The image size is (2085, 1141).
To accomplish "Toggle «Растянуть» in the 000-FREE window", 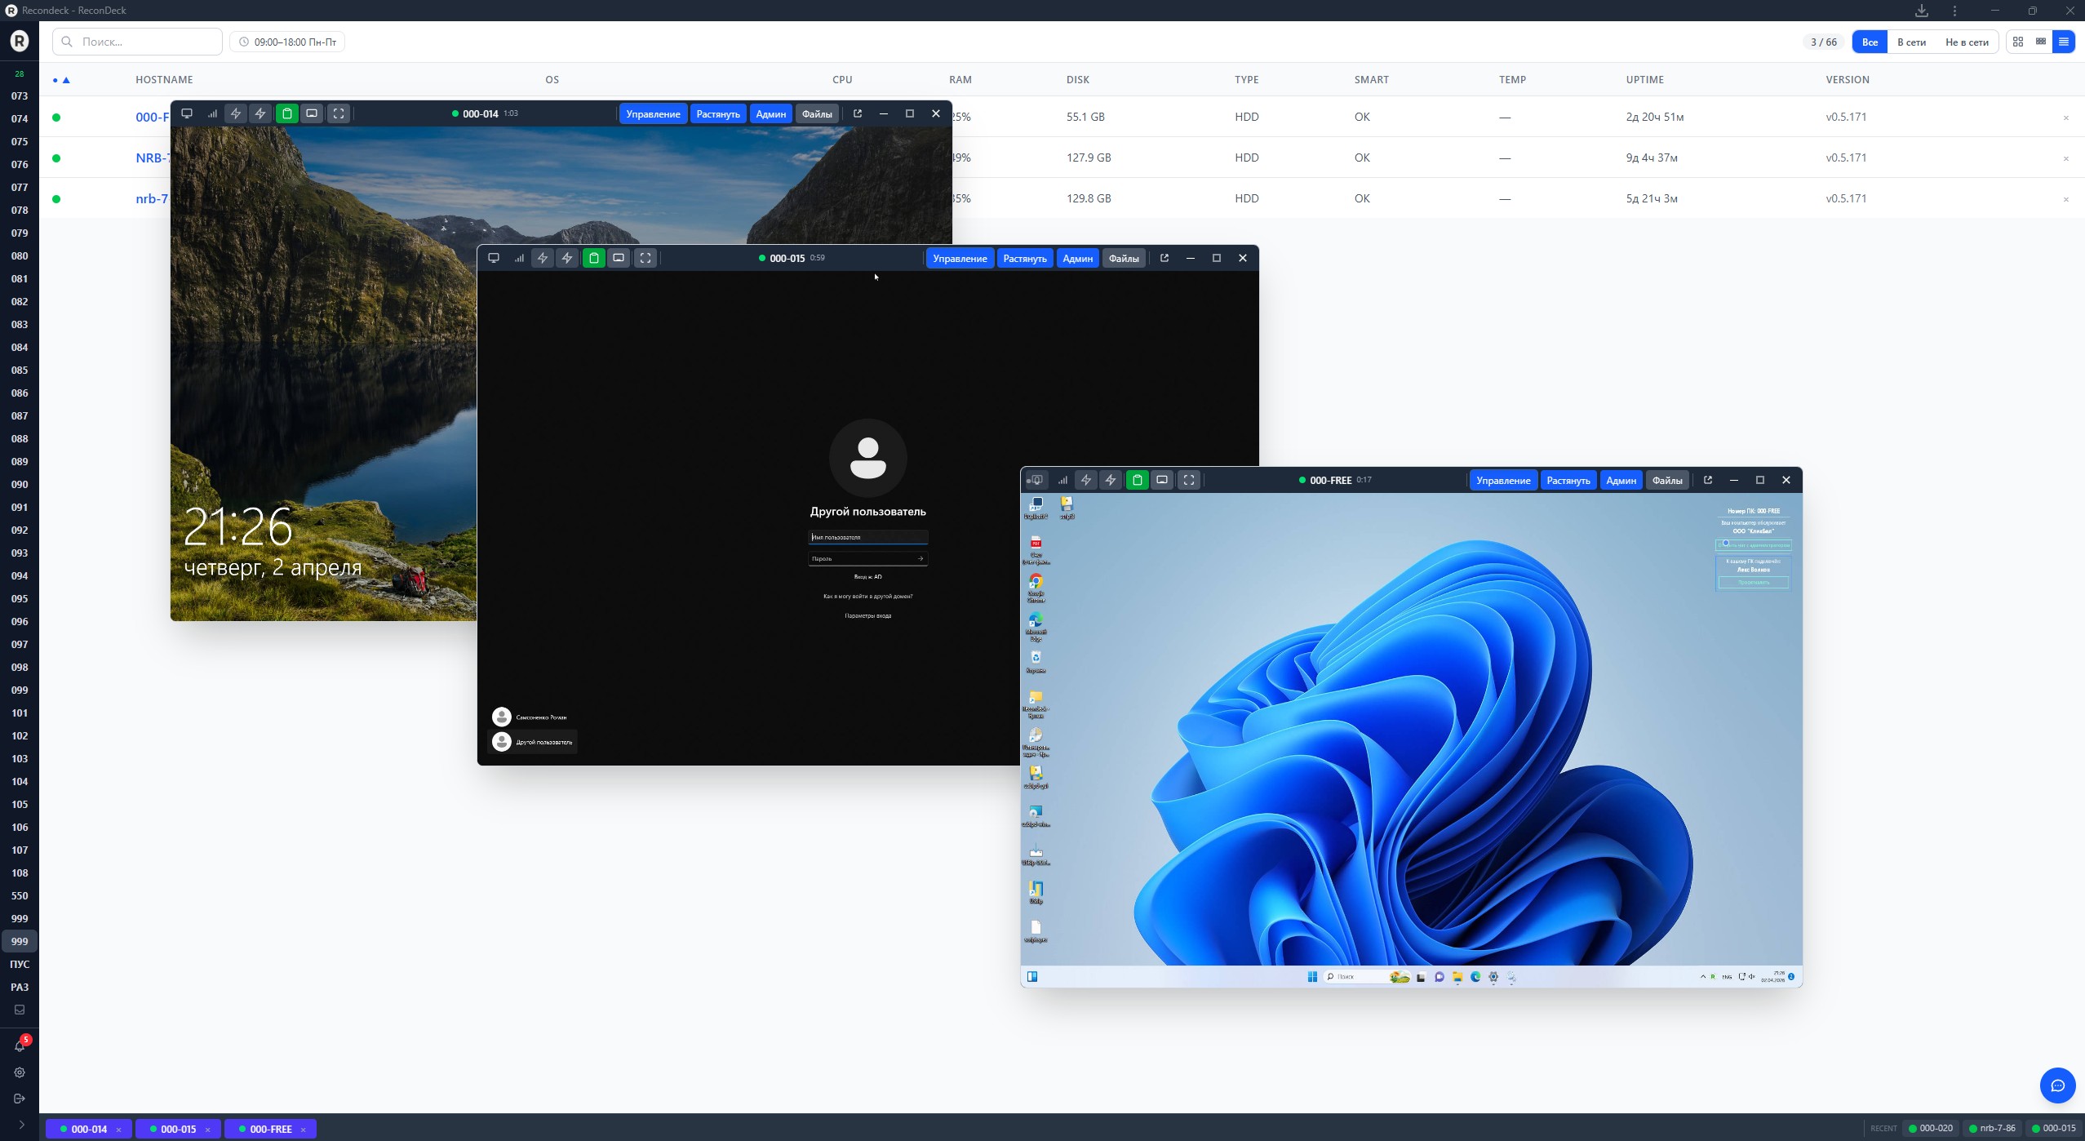I will tap(1568, 480).
